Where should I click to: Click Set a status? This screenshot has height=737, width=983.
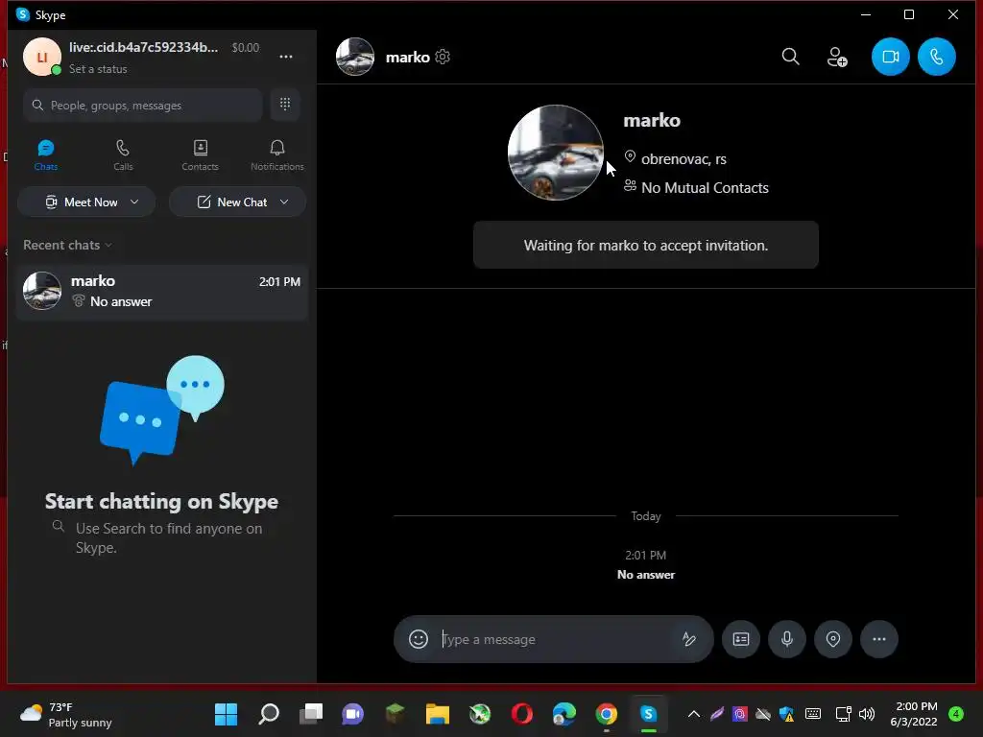coord(98,69)
